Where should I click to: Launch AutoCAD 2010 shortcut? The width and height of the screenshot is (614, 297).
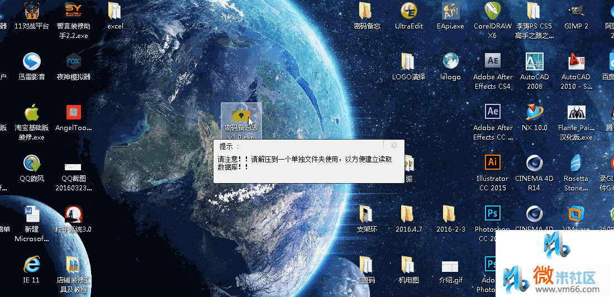(577, 71)
